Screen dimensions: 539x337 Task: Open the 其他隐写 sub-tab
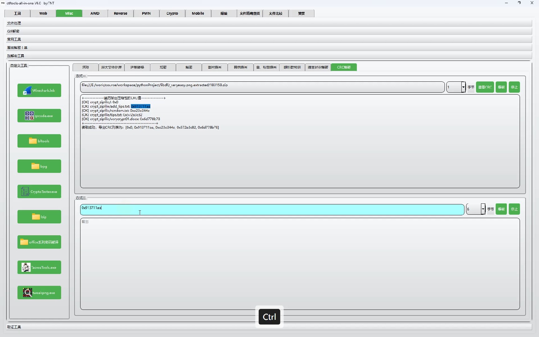[240, 67]
